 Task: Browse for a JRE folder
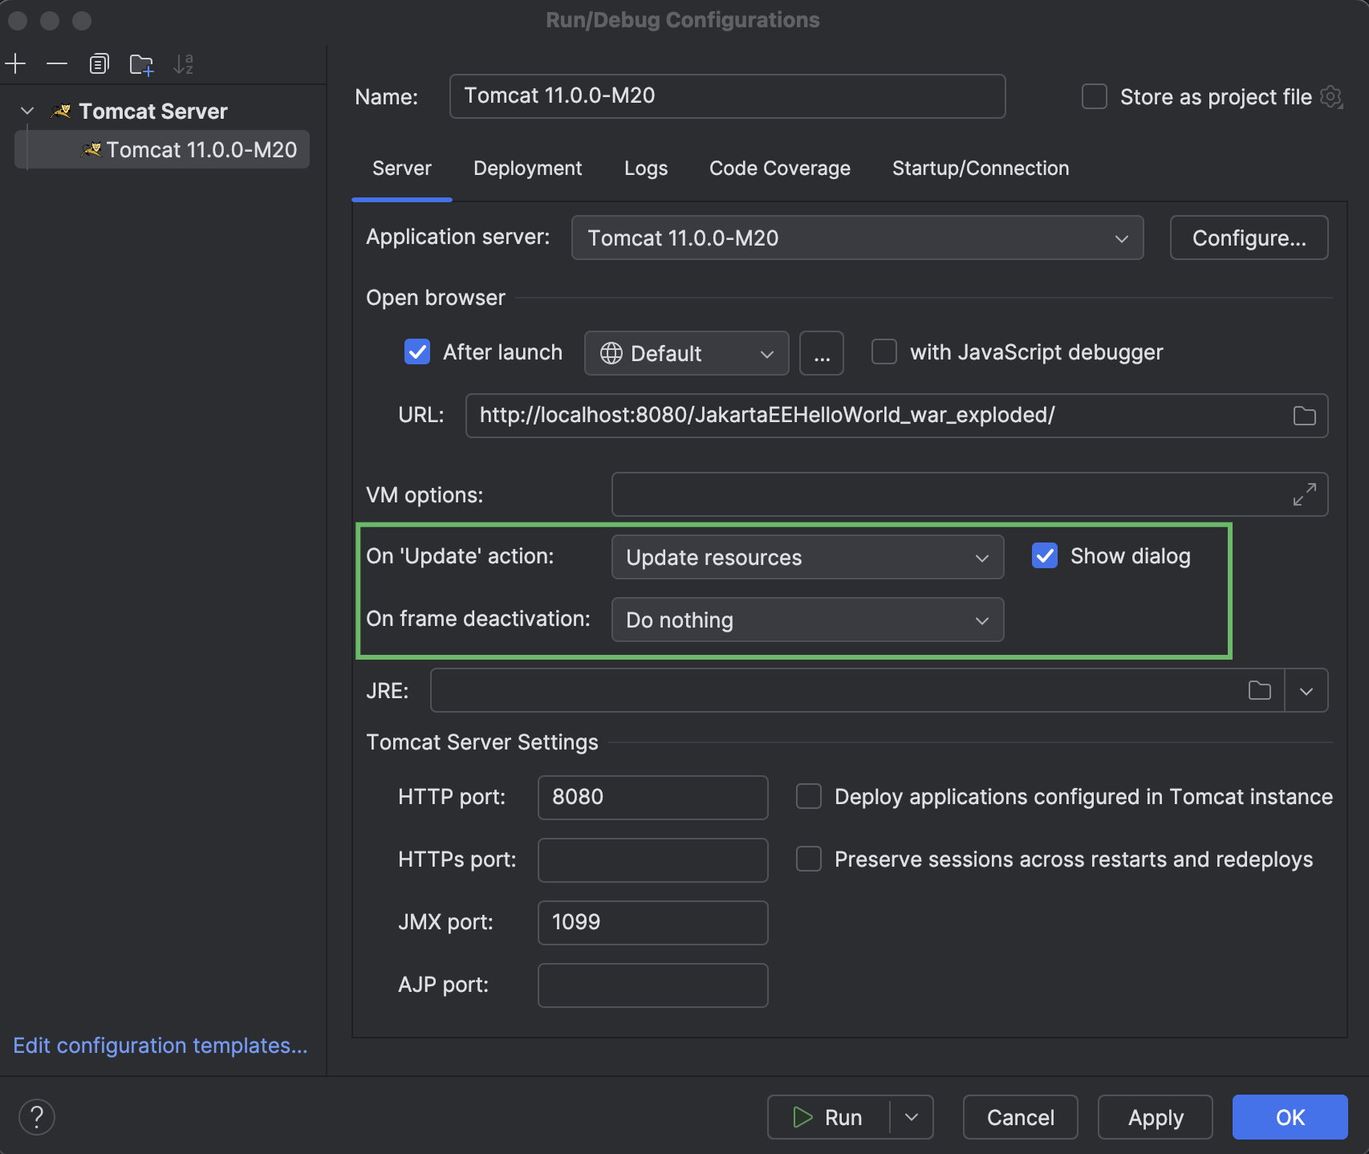click(x=1259, y=690)
